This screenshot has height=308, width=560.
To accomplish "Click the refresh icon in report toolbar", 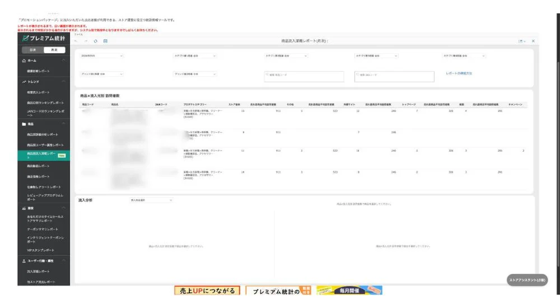I will [96, 41].
